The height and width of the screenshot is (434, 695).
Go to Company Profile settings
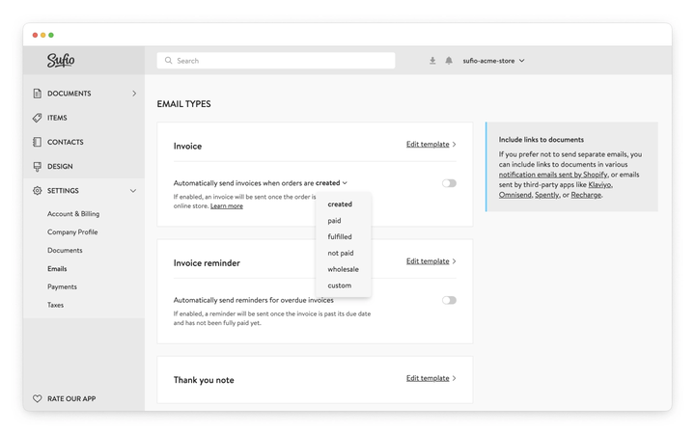pyautogui.click(x=72, y=232)
